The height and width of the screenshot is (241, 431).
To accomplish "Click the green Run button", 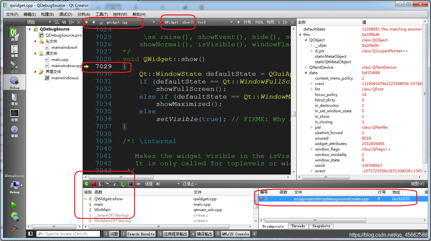I will click(x=14, y=204).
